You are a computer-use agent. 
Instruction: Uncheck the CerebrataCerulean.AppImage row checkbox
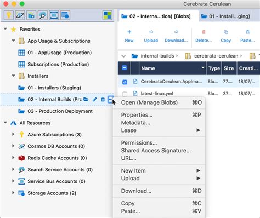click(x=125, y=82)
